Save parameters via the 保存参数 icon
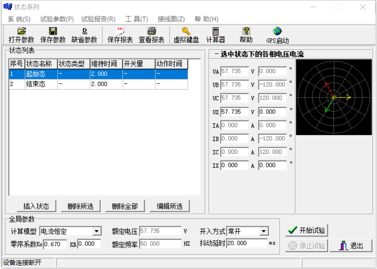 click(x=52, y=35)
